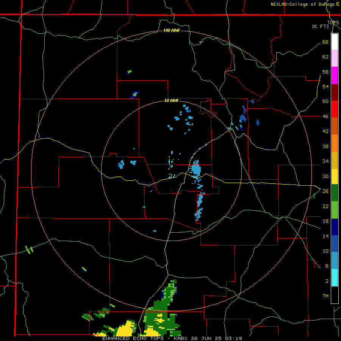Click the "KABX" radar site identifier
341x341 pixels.
(181, 338)
